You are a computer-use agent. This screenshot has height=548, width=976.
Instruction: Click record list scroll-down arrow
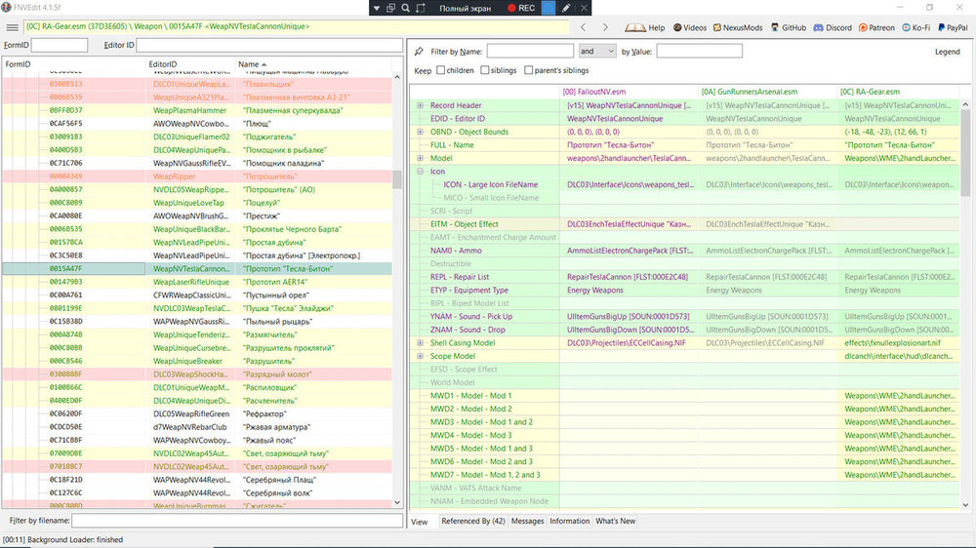397,502
